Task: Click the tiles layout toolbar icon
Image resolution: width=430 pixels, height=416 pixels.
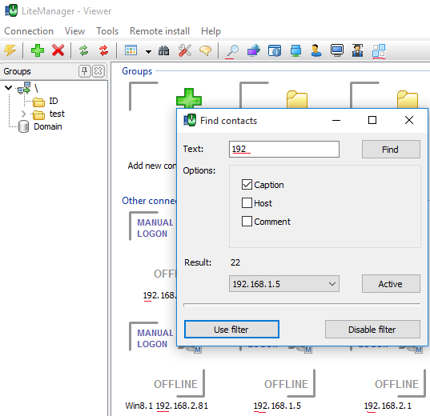Action: tap(379, 50)
